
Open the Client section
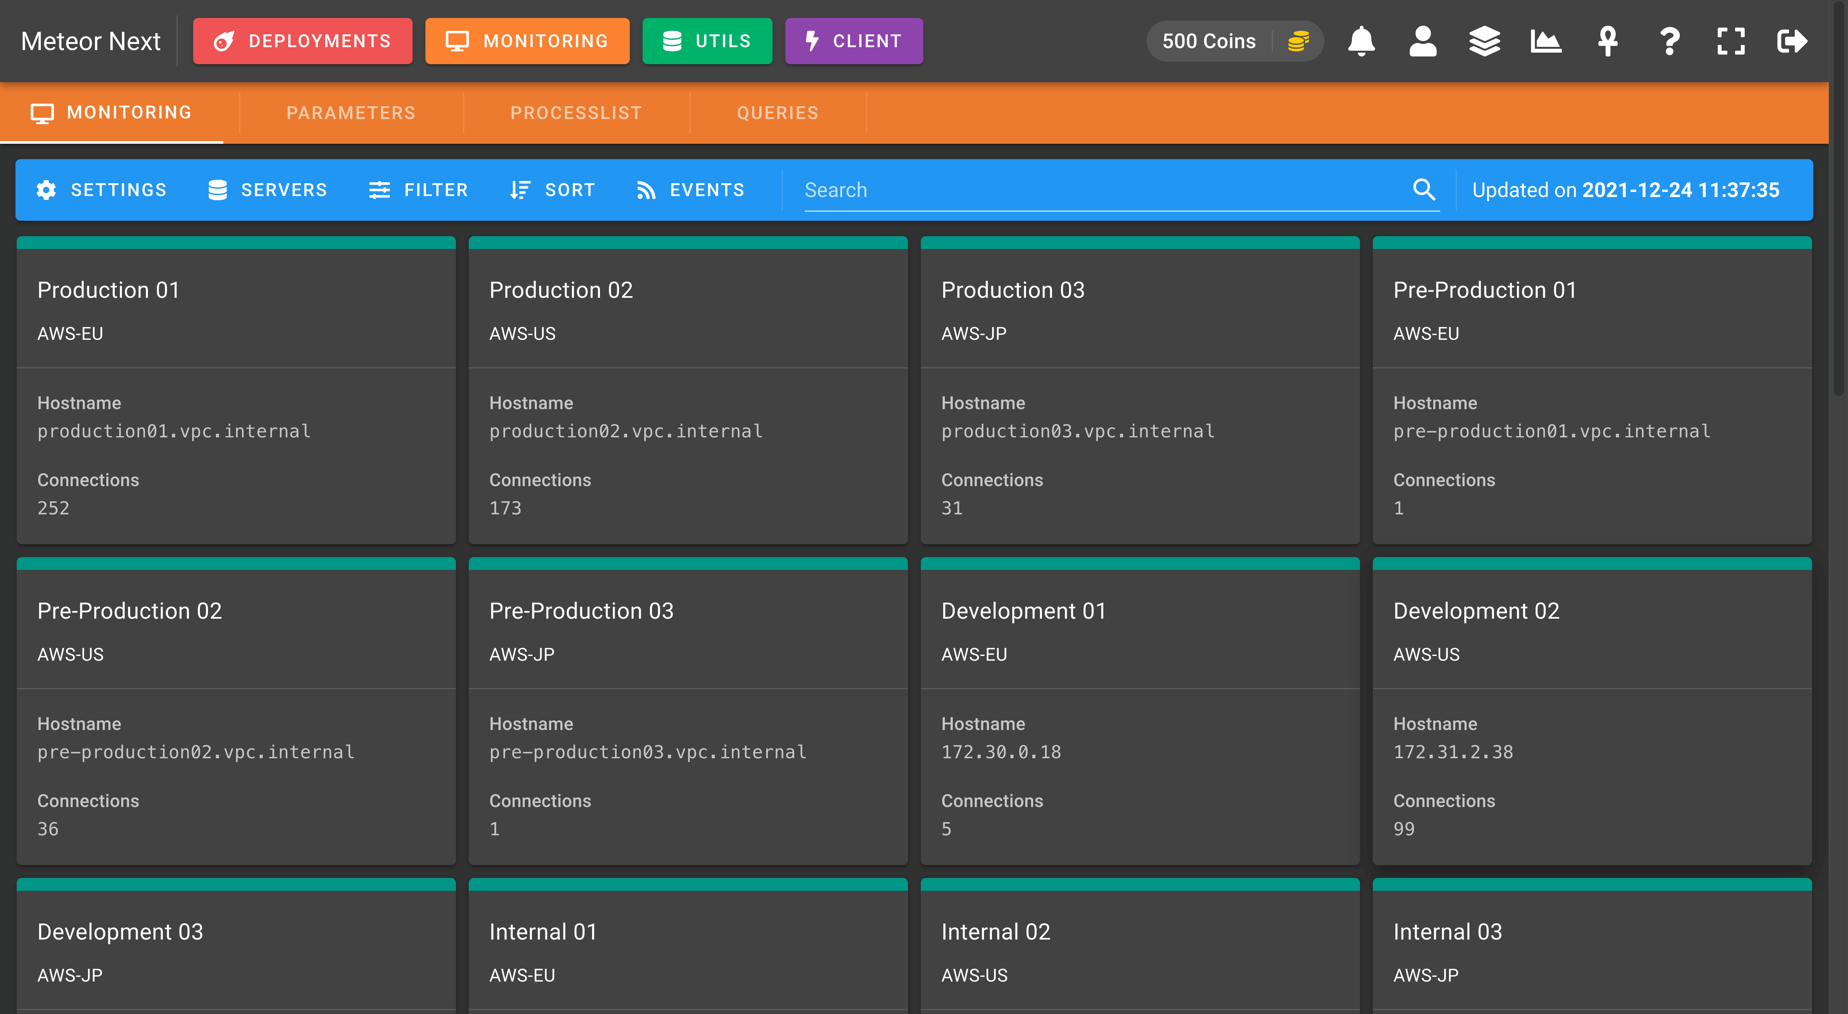coord(854,41)
